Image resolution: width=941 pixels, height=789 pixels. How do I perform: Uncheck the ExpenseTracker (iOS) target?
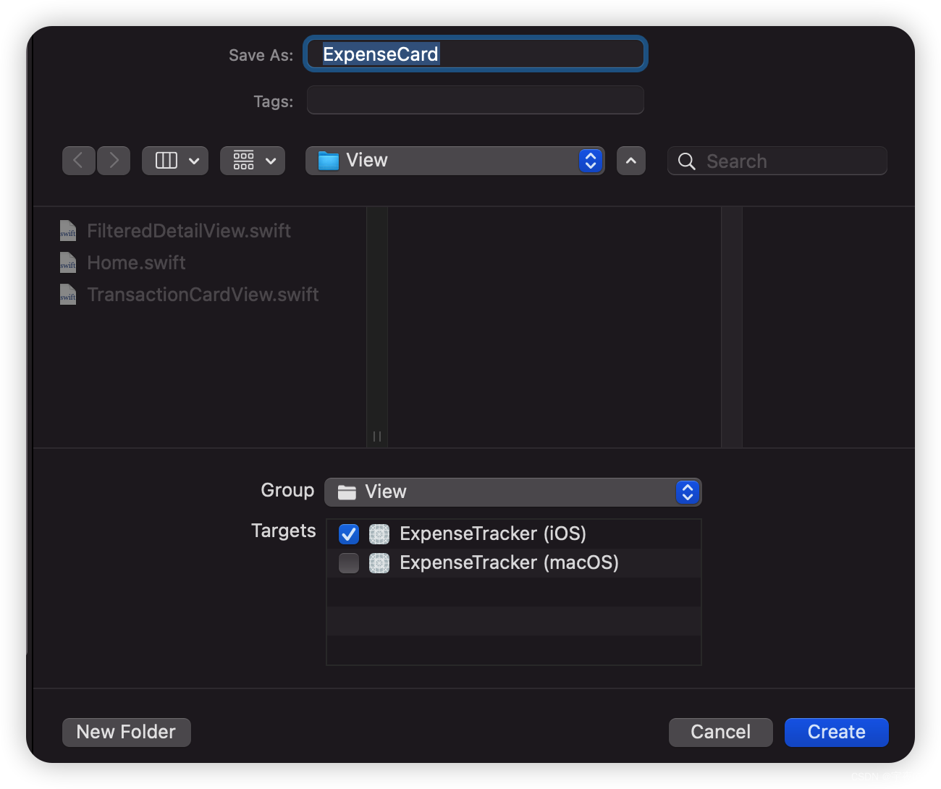point(349,534)
